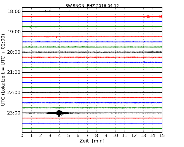
Task: Click the 5 tick label on minute axis
Action: coord(69,135)
